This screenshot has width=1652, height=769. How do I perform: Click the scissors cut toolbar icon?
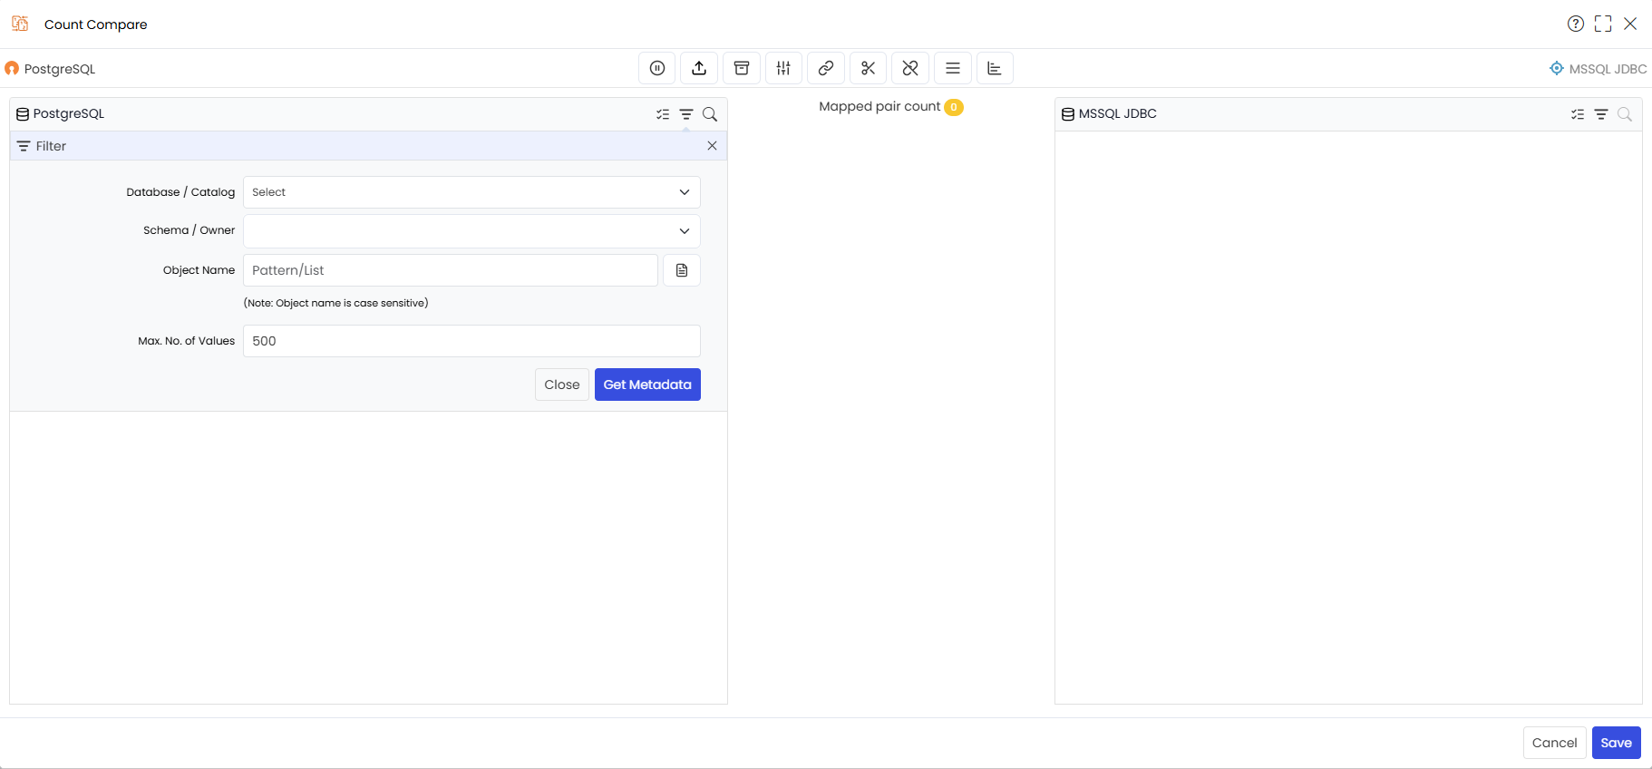click(868, 68)
